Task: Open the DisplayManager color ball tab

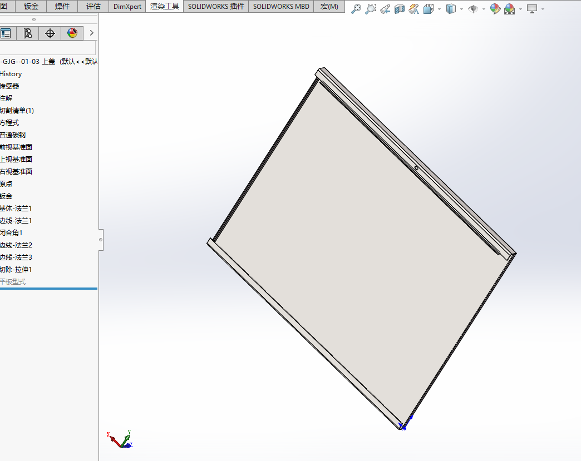Action: (72, 33)
